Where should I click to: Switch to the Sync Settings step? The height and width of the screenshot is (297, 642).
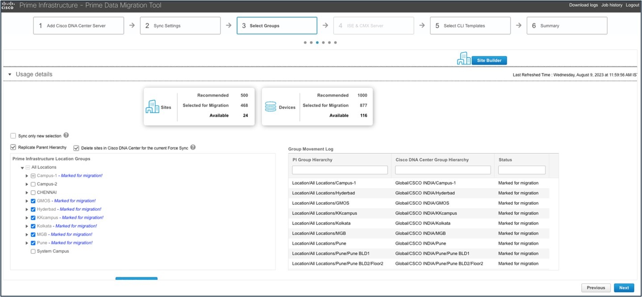180,25
